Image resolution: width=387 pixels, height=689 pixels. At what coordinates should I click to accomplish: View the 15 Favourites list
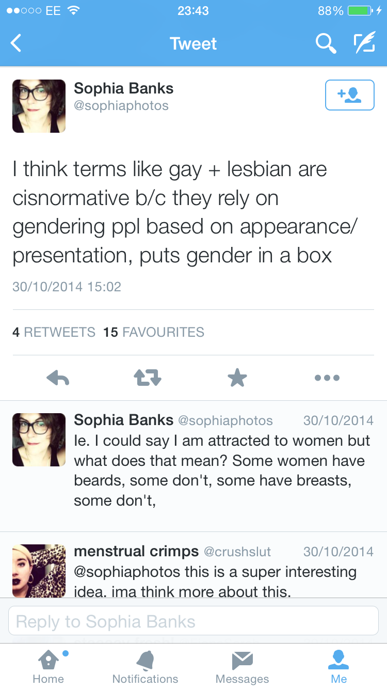[154, 332]
